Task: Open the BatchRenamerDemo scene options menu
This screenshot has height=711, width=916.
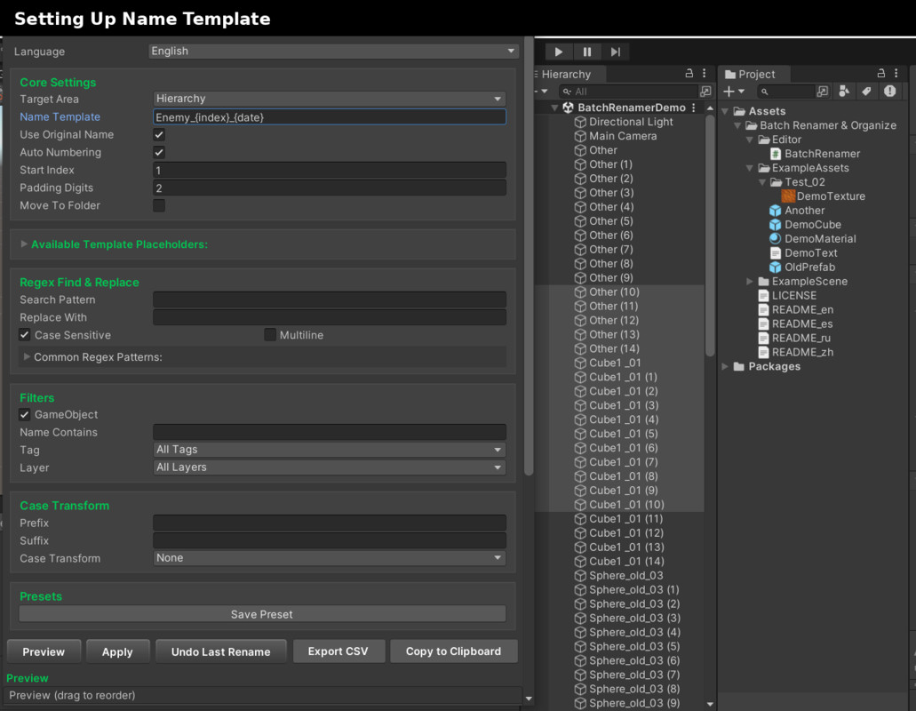Action: [x=693, y=108]
